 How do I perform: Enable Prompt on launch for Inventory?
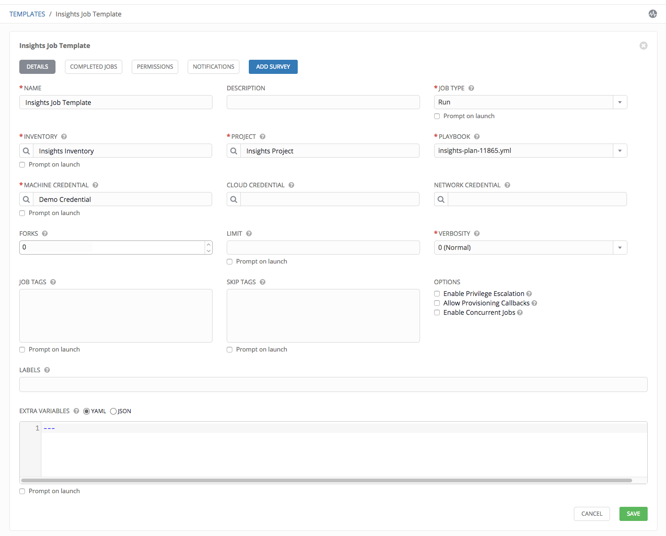[x=22, y=165]
